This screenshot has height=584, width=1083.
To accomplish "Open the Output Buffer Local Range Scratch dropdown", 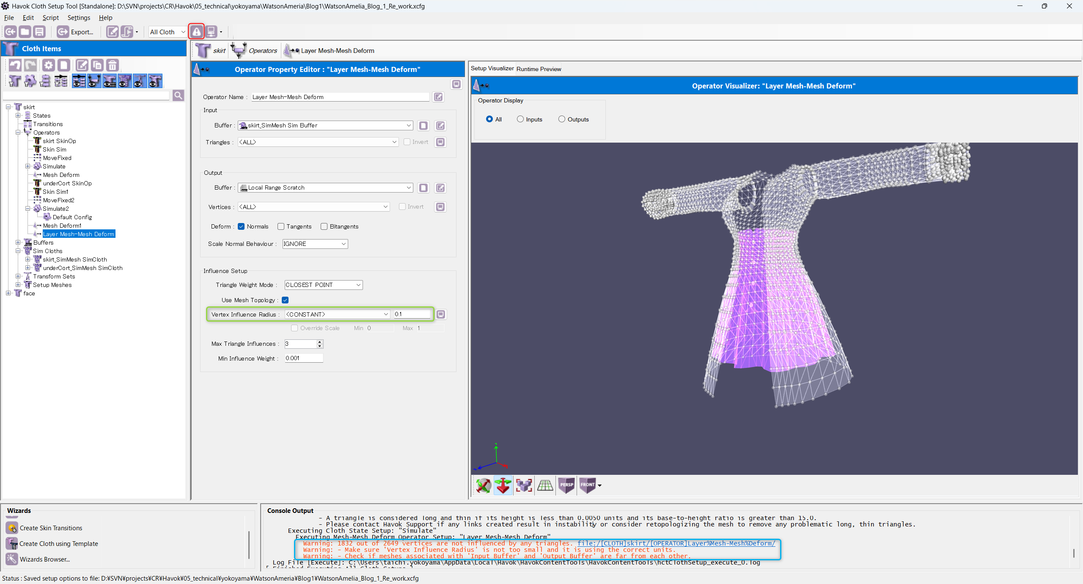I will [325, 187].
